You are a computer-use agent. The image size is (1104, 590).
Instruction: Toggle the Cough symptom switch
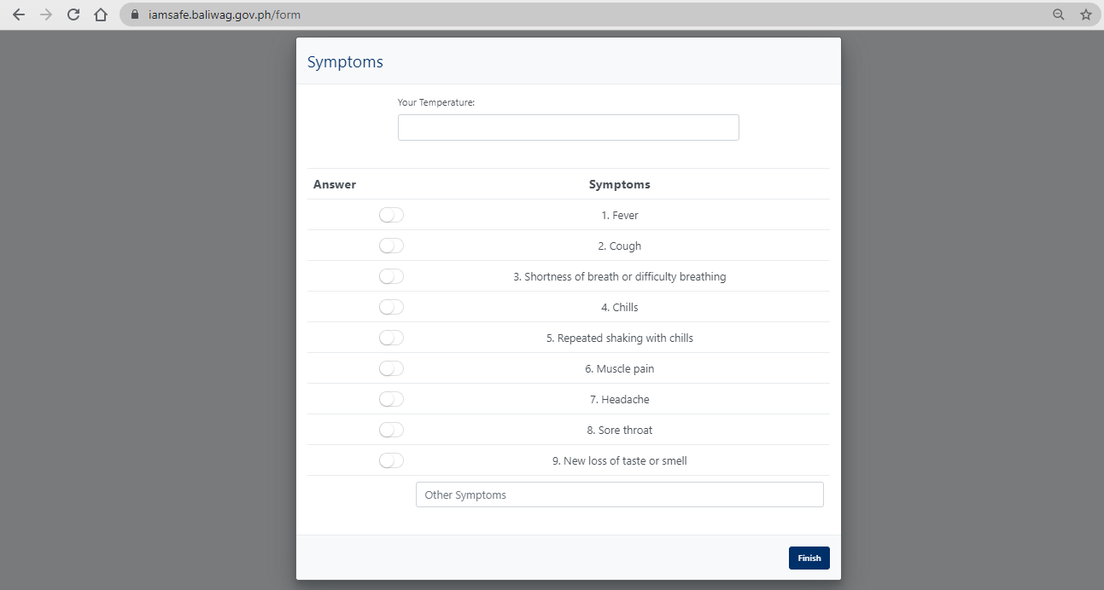[391, 246]
